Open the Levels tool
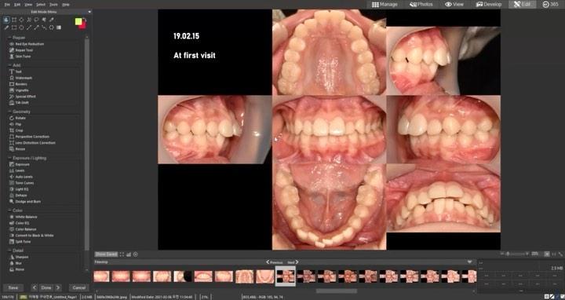 pos(17,170)
